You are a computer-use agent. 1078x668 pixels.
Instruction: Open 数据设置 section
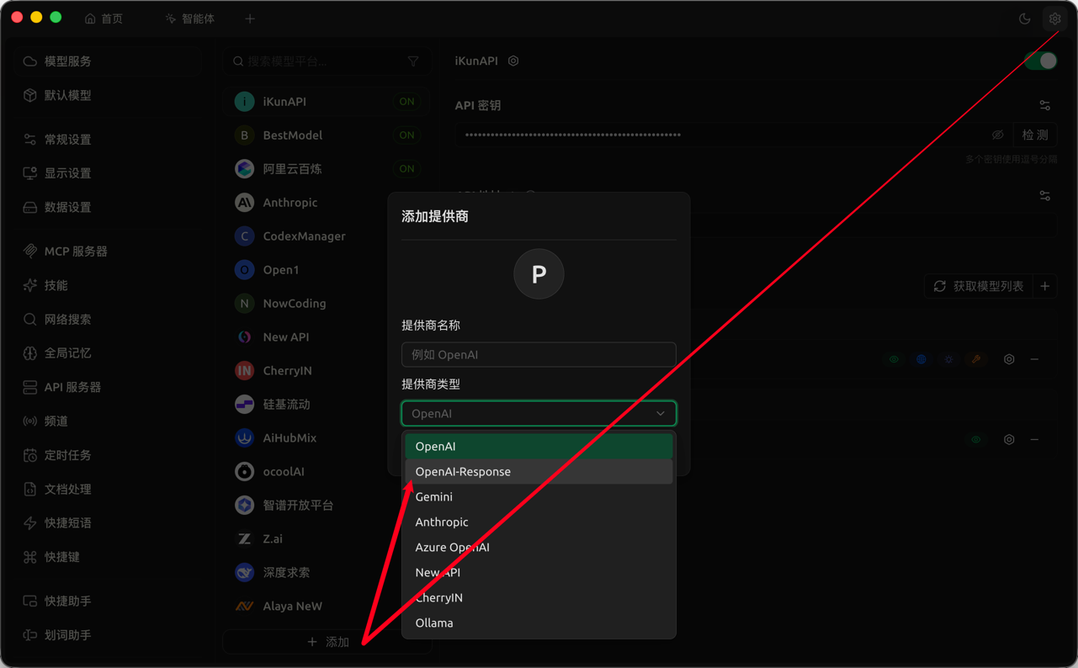107,207
